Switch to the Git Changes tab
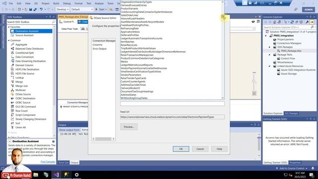Screen dimensions: 318x179 click(x=291, y=113)
